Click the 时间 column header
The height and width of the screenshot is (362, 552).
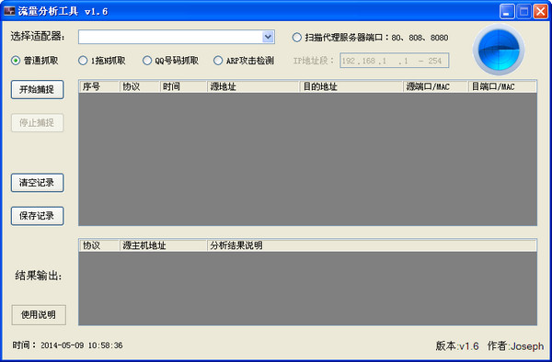click(183, 86)
